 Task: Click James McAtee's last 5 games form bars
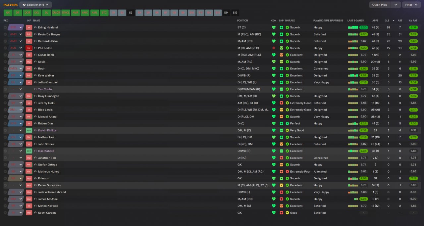[356, 199]
